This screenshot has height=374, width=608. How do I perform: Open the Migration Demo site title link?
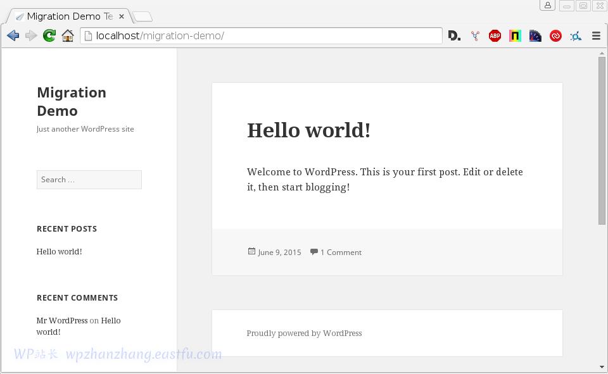[72, 101]
